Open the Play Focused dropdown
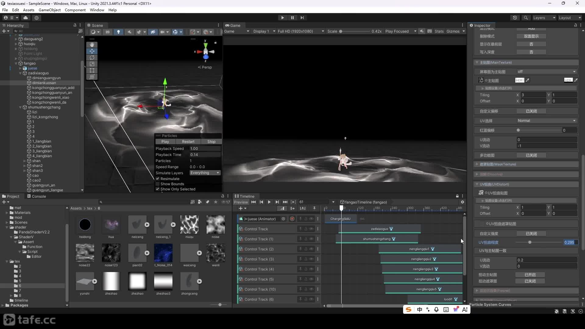 pos(401,31)
